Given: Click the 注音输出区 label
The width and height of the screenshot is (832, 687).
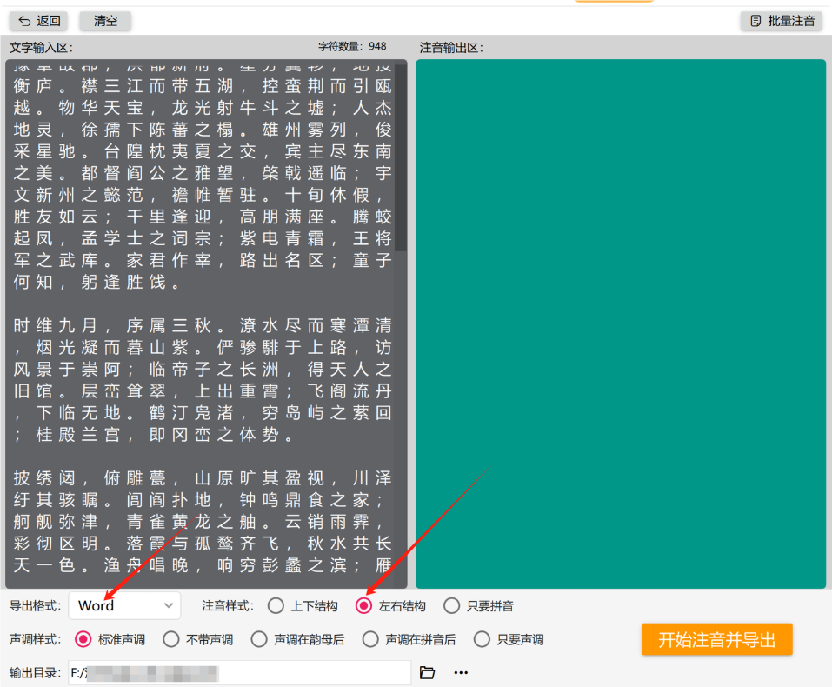Looking at the screenshot, I should (x=451, y=48).
